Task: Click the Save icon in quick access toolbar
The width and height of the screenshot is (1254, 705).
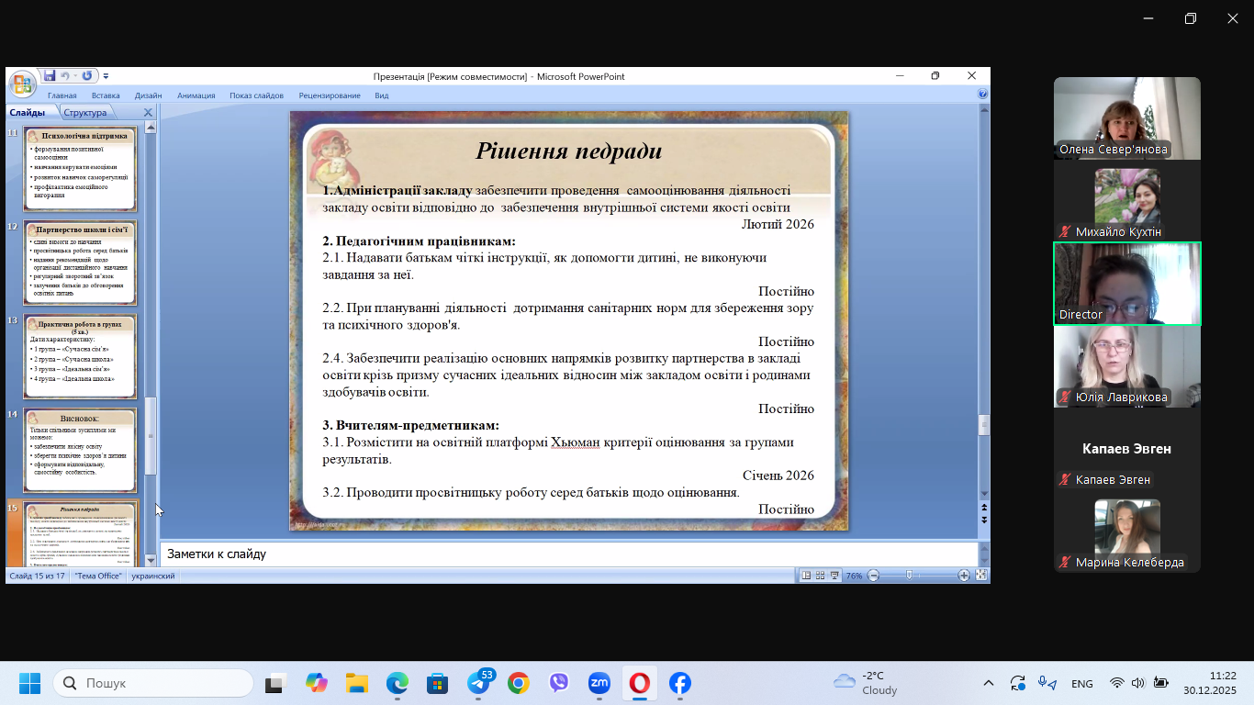Action: (x=50, y=76)
